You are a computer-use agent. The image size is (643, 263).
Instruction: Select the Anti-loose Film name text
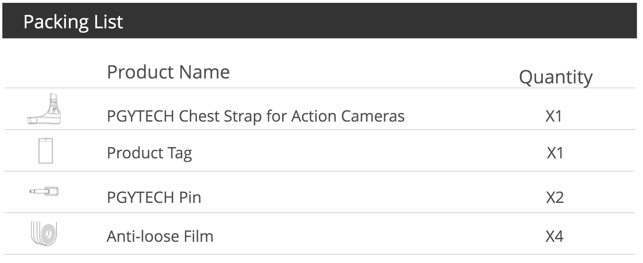(160, 236)
